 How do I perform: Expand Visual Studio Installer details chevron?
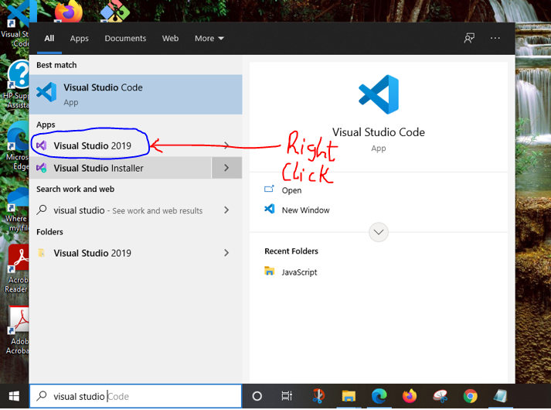tap(226, 168)
